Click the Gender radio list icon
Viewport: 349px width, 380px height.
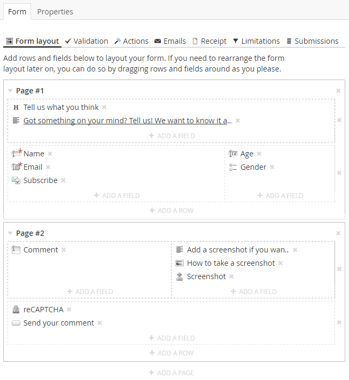point(233,167)
